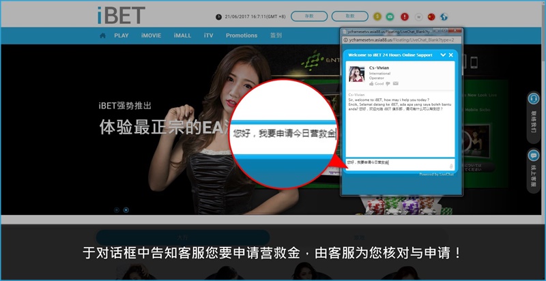The image size is (546, 281).
Task: Click the date and time text 21/06/2017
Action: [255, 16]
